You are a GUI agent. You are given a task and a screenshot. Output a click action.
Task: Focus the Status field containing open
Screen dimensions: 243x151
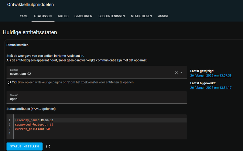(97, 97)
